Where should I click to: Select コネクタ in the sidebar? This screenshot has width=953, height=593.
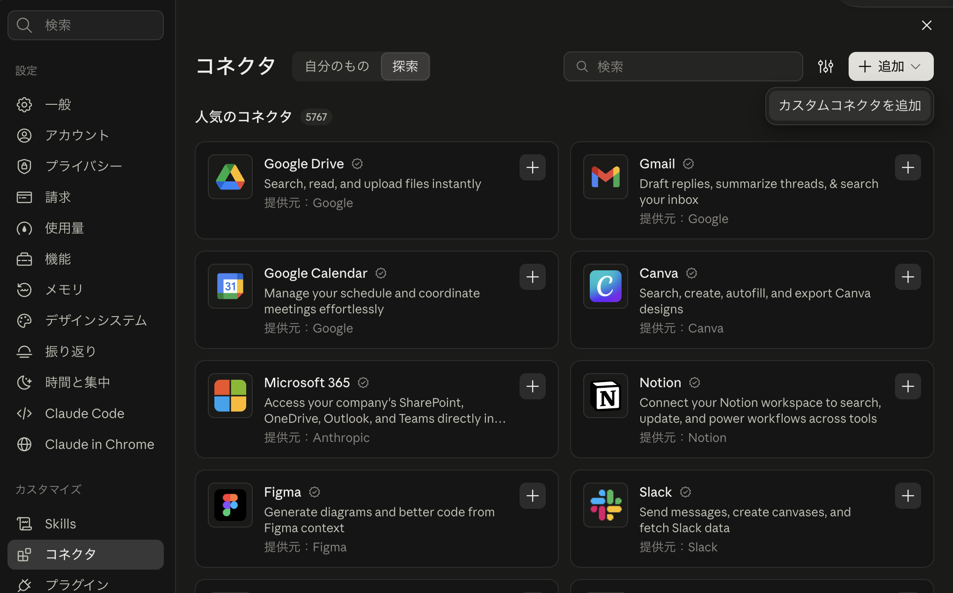(x=86, y=555)
